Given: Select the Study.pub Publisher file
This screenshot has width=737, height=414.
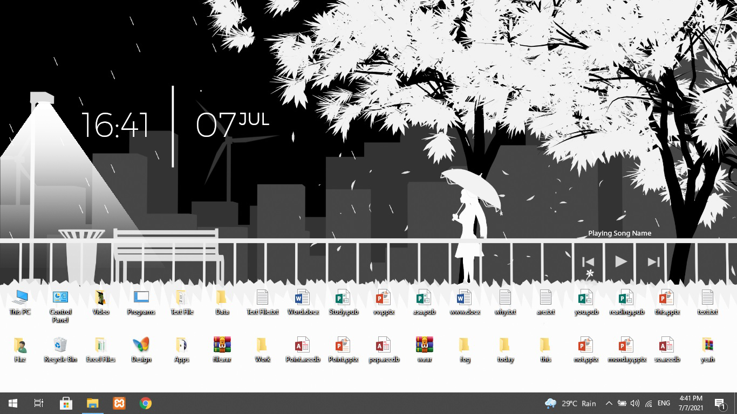Looking at the screenshot, I should (343, 302).
